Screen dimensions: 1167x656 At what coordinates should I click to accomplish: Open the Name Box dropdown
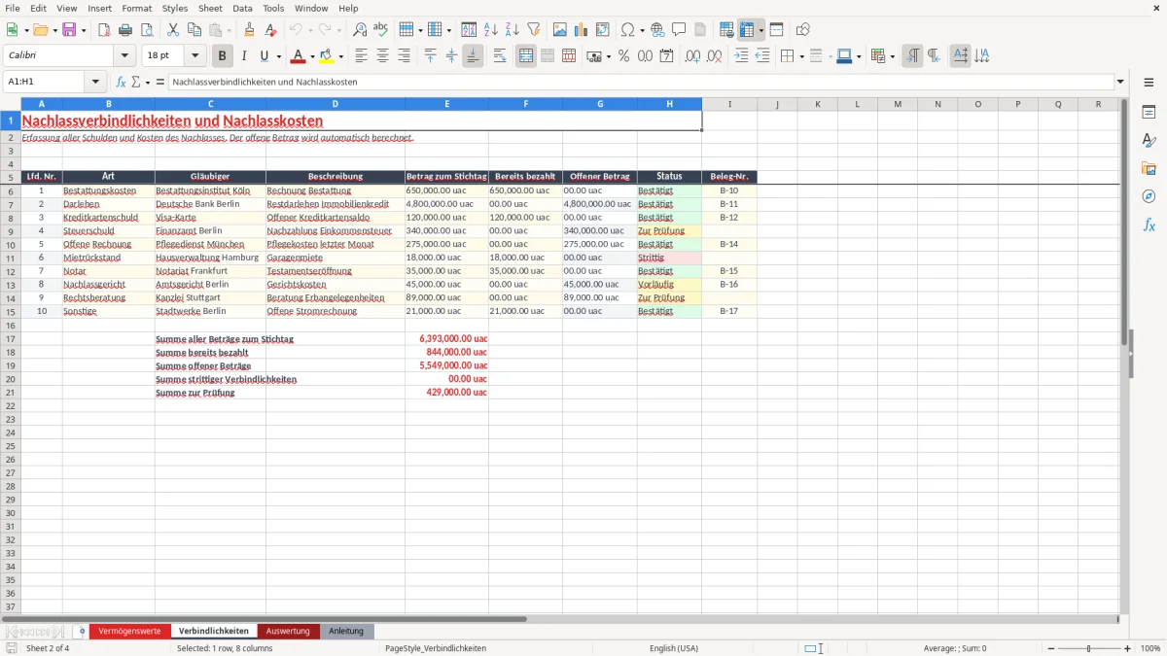click(95, 82)
